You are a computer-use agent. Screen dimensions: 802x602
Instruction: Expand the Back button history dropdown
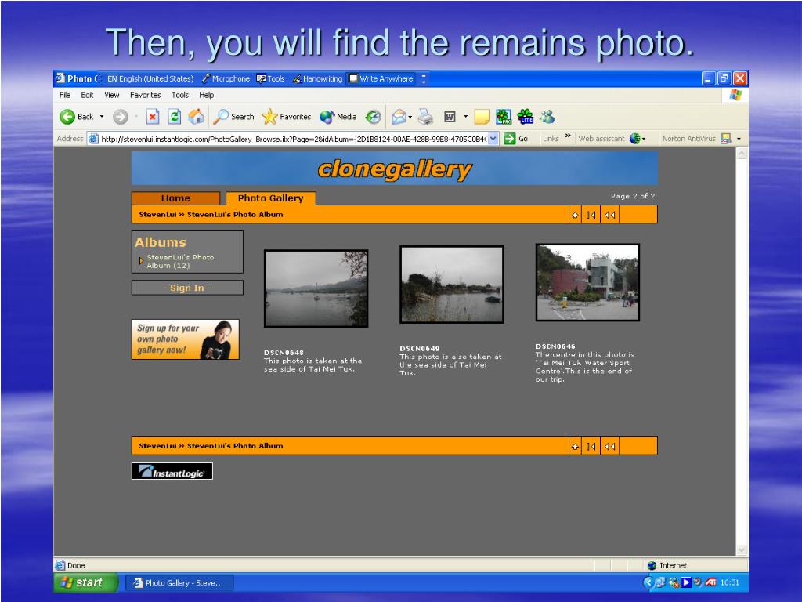click(x=102, y=117)
